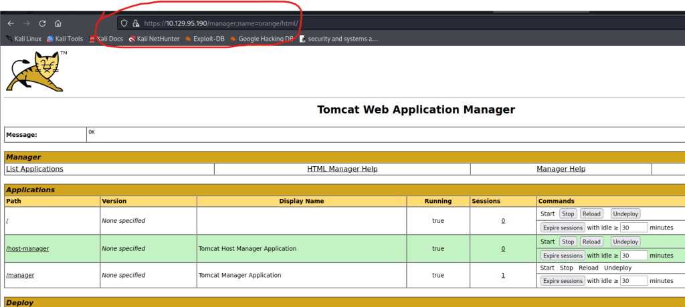
Task: Reload the current page in the browser toolbar
Action: pos(42,23)
